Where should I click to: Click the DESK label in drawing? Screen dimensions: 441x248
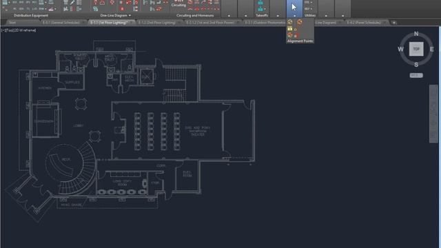[66, 159]
